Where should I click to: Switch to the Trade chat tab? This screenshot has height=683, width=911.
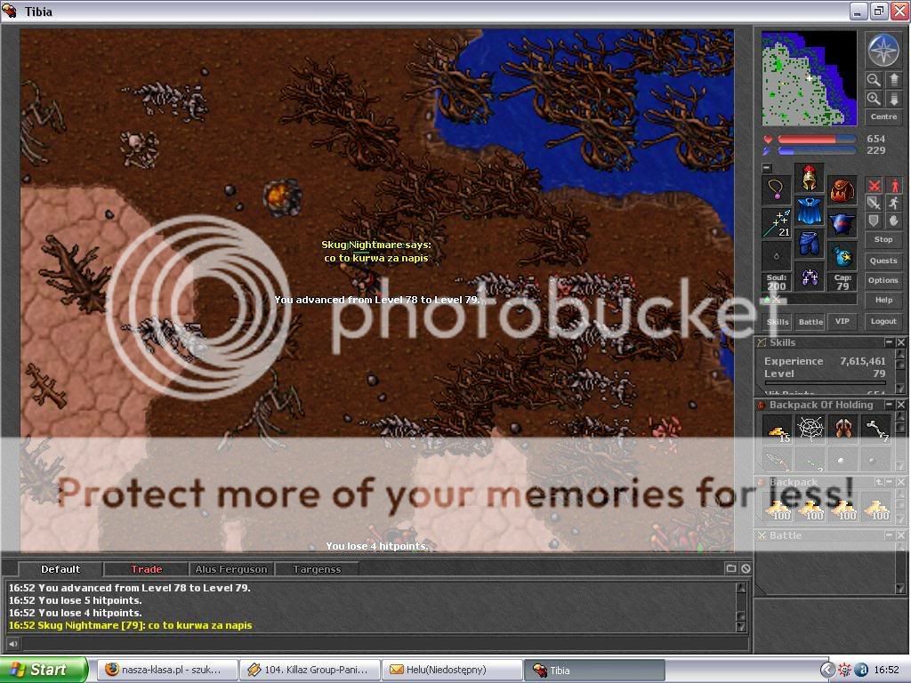146,569
